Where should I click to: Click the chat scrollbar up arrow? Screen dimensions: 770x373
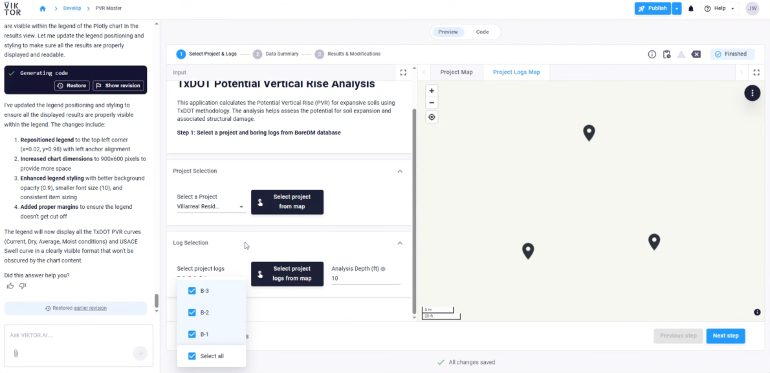[157, 23]
